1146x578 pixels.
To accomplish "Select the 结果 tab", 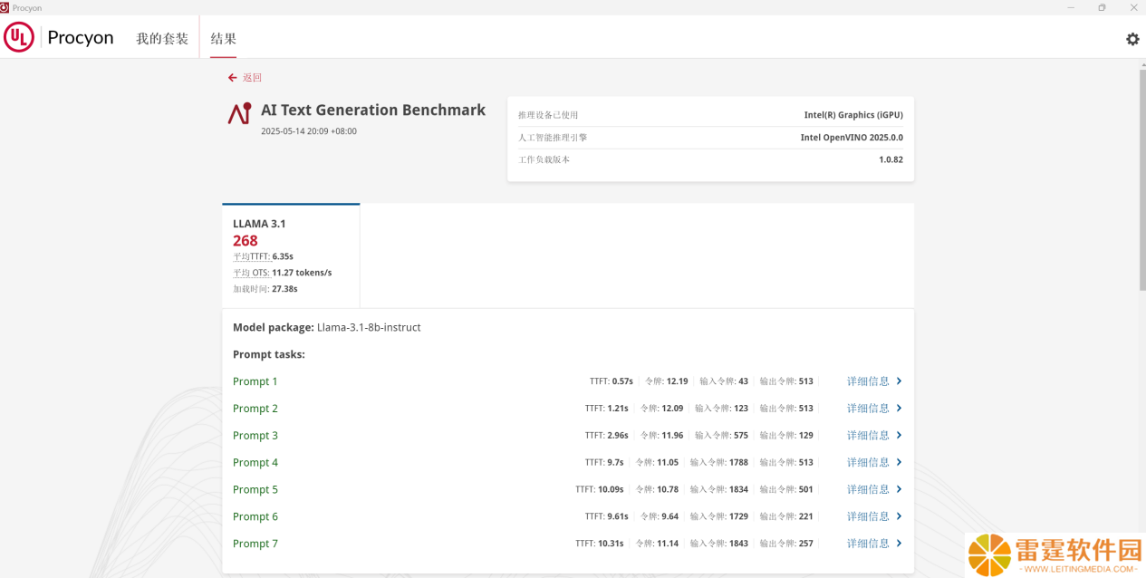I will coord(224,39).
